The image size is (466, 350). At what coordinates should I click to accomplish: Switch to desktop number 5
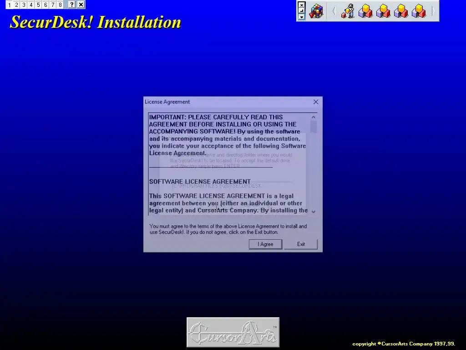pyautogui.click(x=38, y=5)
